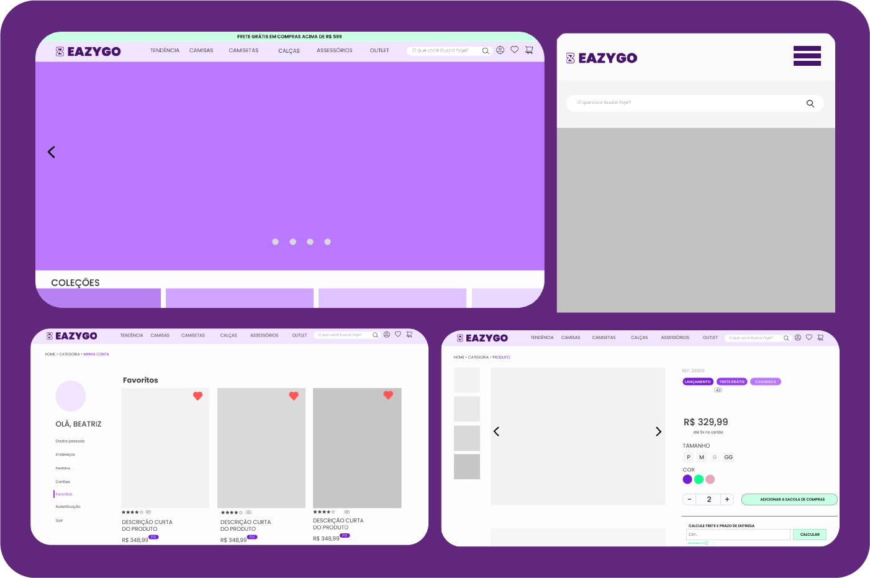Click the favorites heart icon in homepage header

tap(515, 50)
